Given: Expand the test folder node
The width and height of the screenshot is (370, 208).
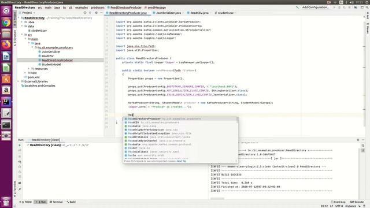Looking at the screenshot, I should (x=25, y=73).
